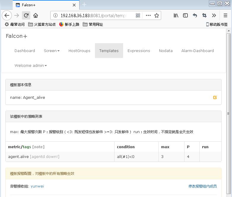Expand the Screen dropdown menu
This screenshot has height=197, width=232.
click(52, 51)
